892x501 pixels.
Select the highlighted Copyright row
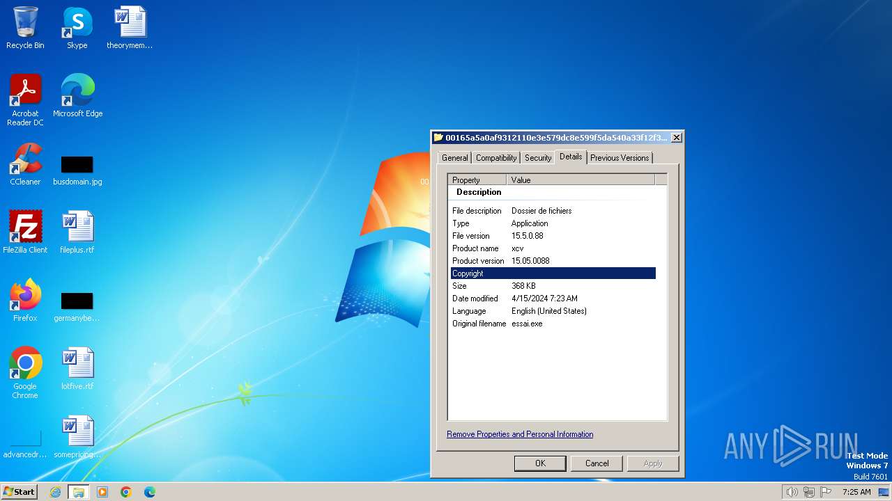553,273
